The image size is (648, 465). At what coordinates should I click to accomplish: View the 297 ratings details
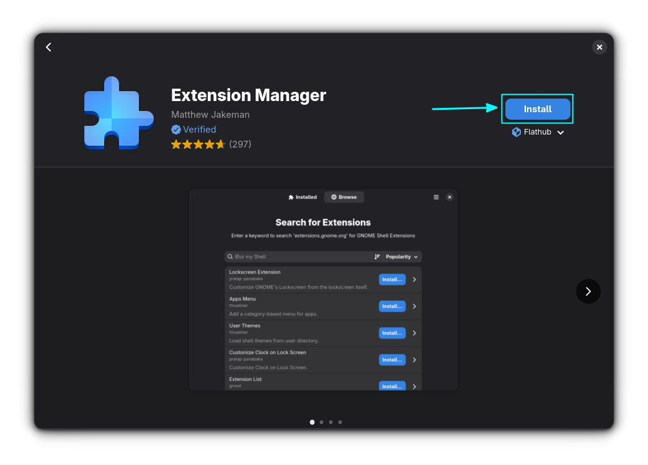click(x=241, y=144)
